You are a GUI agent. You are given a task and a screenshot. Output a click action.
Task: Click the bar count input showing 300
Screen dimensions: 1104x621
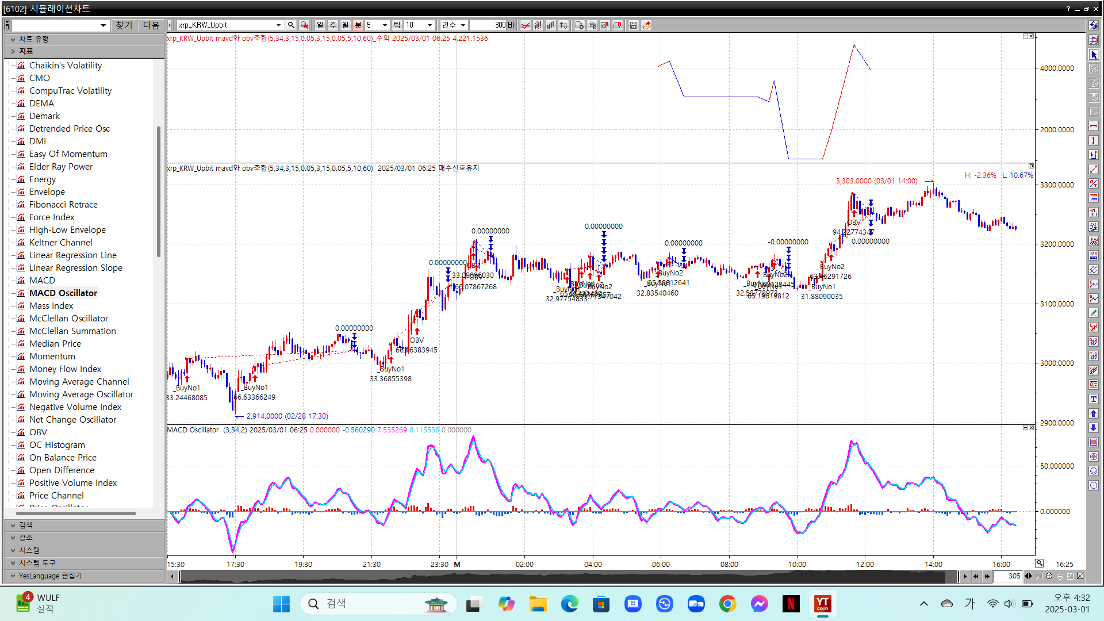tap(488, 25)
